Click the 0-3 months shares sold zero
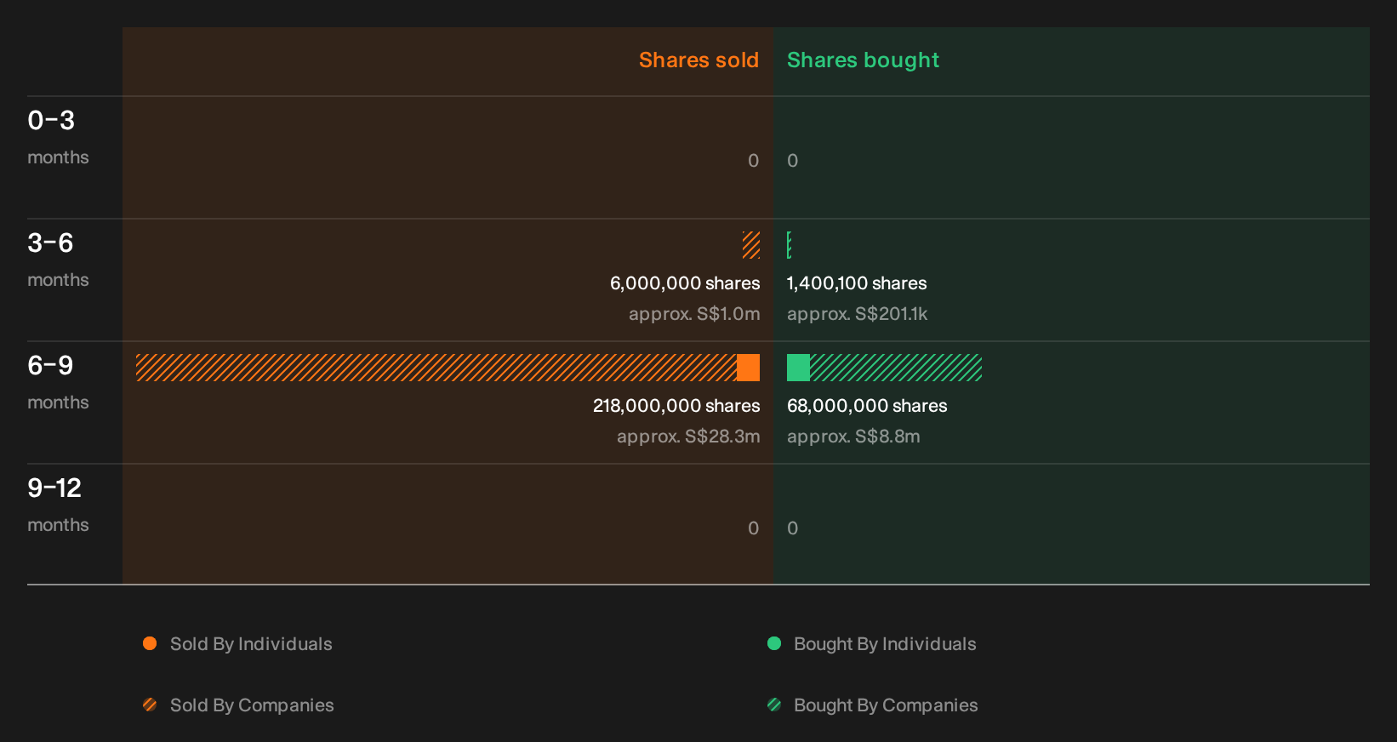1397x742 pixels. click(753, 161)
